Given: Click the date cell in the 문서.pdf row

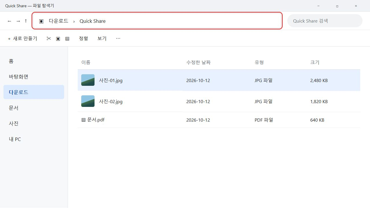Looking at the screenshot, I should (x=198, y=120).
